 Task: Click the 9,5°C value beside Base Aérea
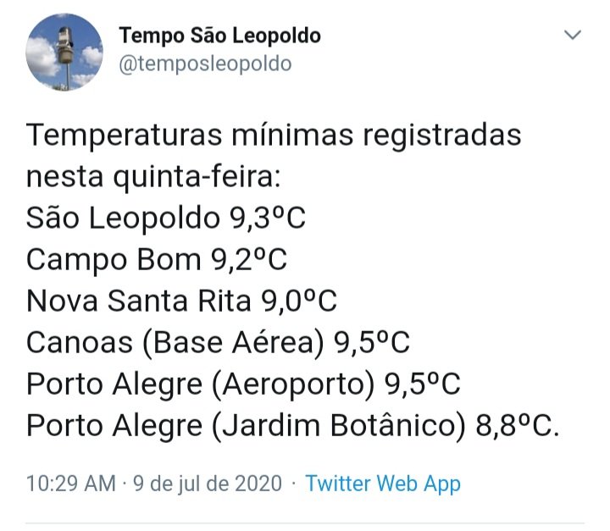point(372,342)
